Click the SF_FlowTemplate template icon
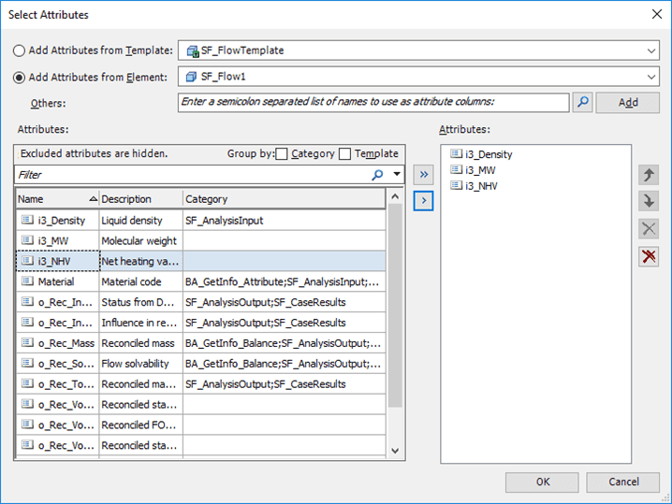This screenshot has height=504, width=672. tap(193, 50)
